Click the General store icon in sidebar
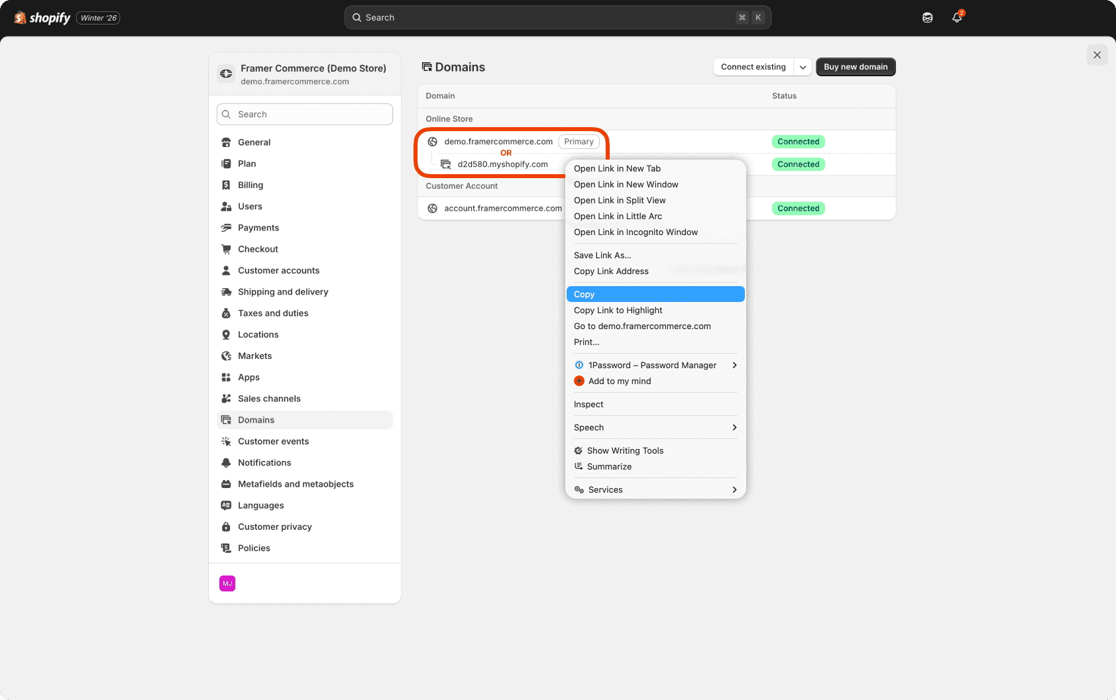 pyautogui.click(x=226, y=142)
